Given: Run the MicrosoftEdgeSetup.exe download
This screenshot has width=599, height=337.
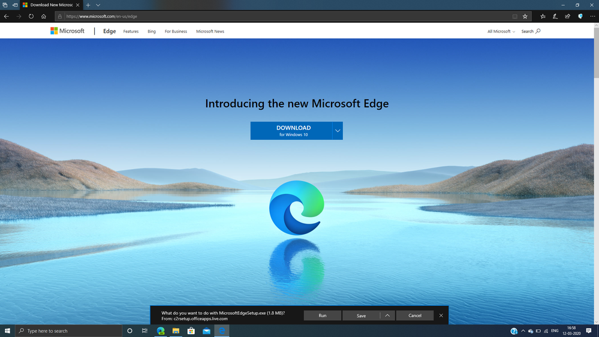Looking at the screenshot, I should (323, 315).
